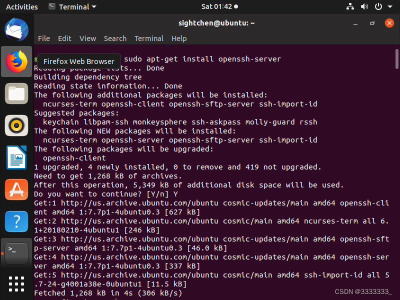Click the volume speaker tray icon
The width and height of the screenshot is (400, 300).
tap(364, 6)
